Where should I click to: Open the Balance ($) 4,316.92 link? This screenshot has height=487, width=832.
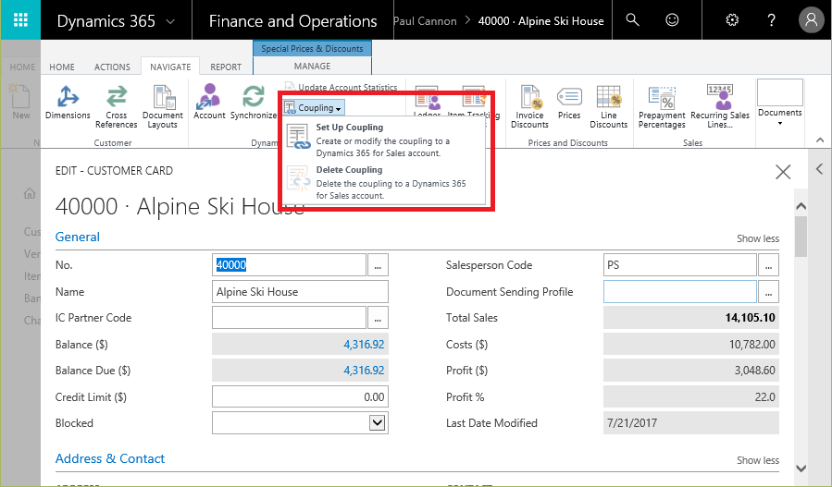364,344
